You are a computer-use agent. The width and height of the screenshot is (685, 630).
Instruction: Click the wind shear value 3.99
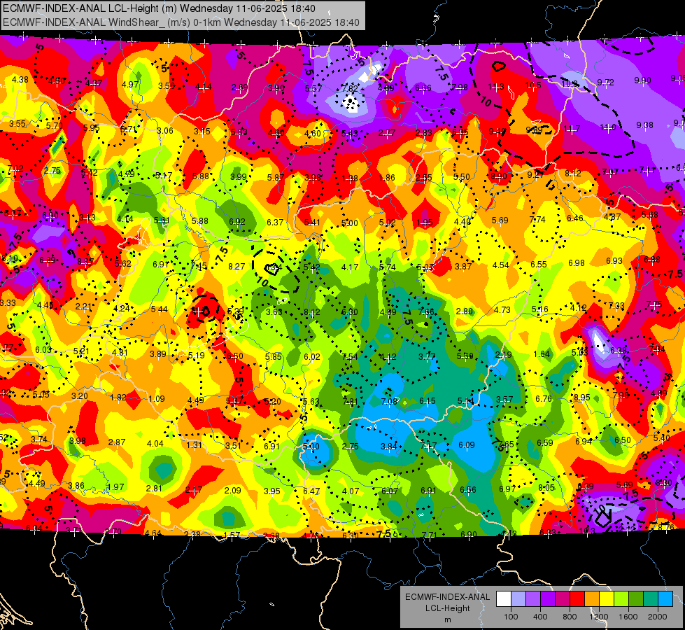[x=239, y=177]
